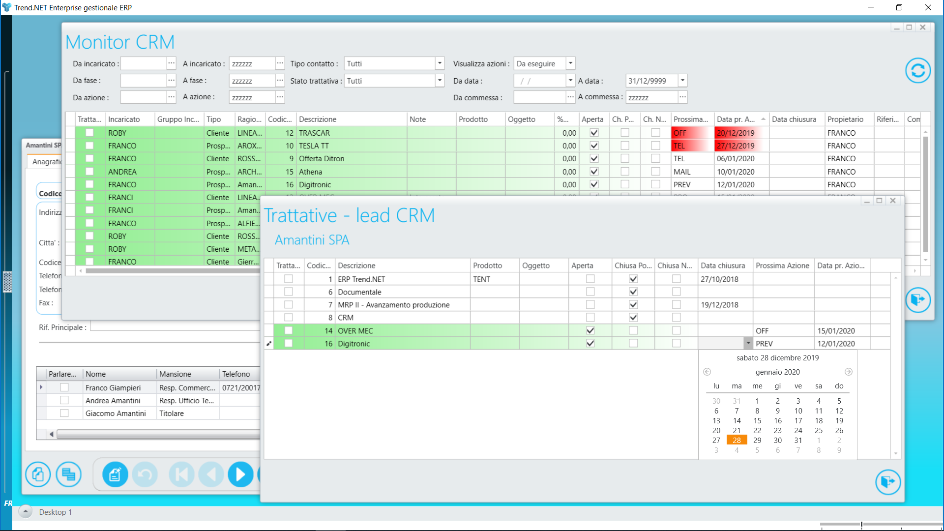This screenshot has width=944, height=531.
Task: Open the Tipo contatto dropdown
Action: tap(440, 64)
